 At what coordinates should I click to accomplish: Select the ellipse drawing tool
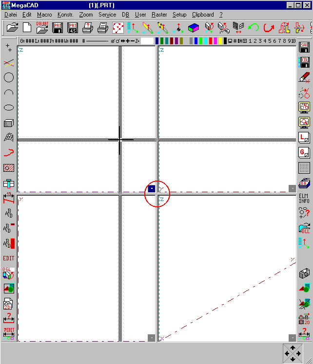tap(9, 108)
